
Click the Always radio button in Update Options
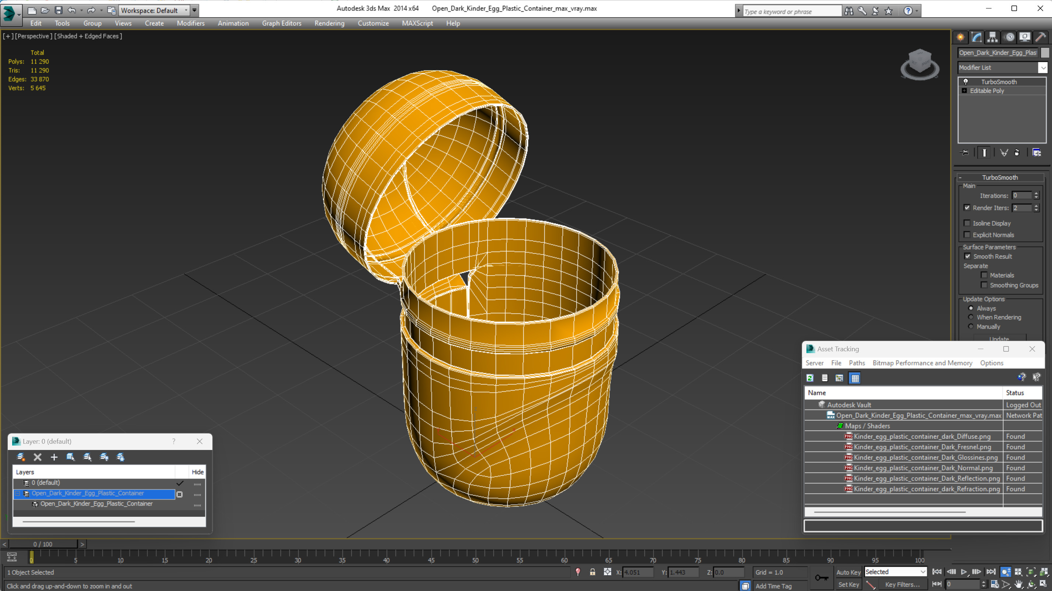click(971, 308)
